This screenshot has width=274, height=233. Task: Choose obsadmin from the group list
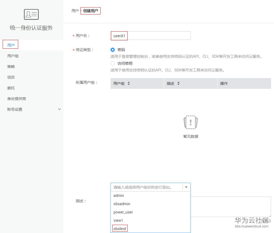(150, 204)
